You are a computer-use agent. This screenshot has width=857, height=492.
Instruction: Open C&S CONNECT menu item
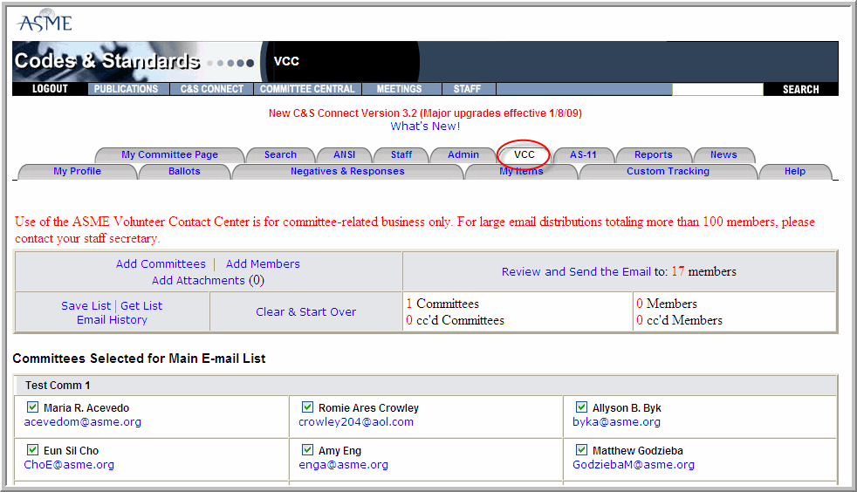[x=211, y=89]
